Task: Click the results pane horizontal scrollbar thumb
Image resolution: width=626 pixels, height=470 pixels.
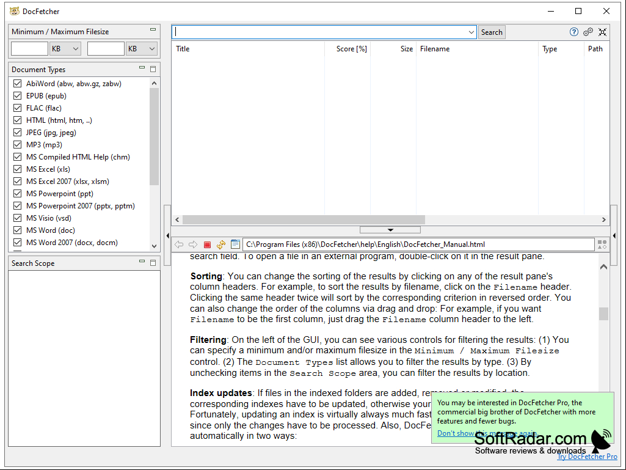Action: click(x=304, y=220)
